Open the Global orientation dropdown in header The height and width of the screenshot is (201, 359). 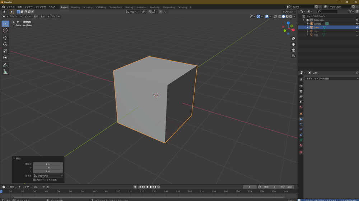coord(133,12)
